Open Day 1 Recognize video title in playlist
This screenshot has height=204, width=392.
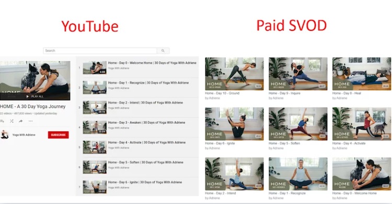pyautogui.click(x=148, y=82)
